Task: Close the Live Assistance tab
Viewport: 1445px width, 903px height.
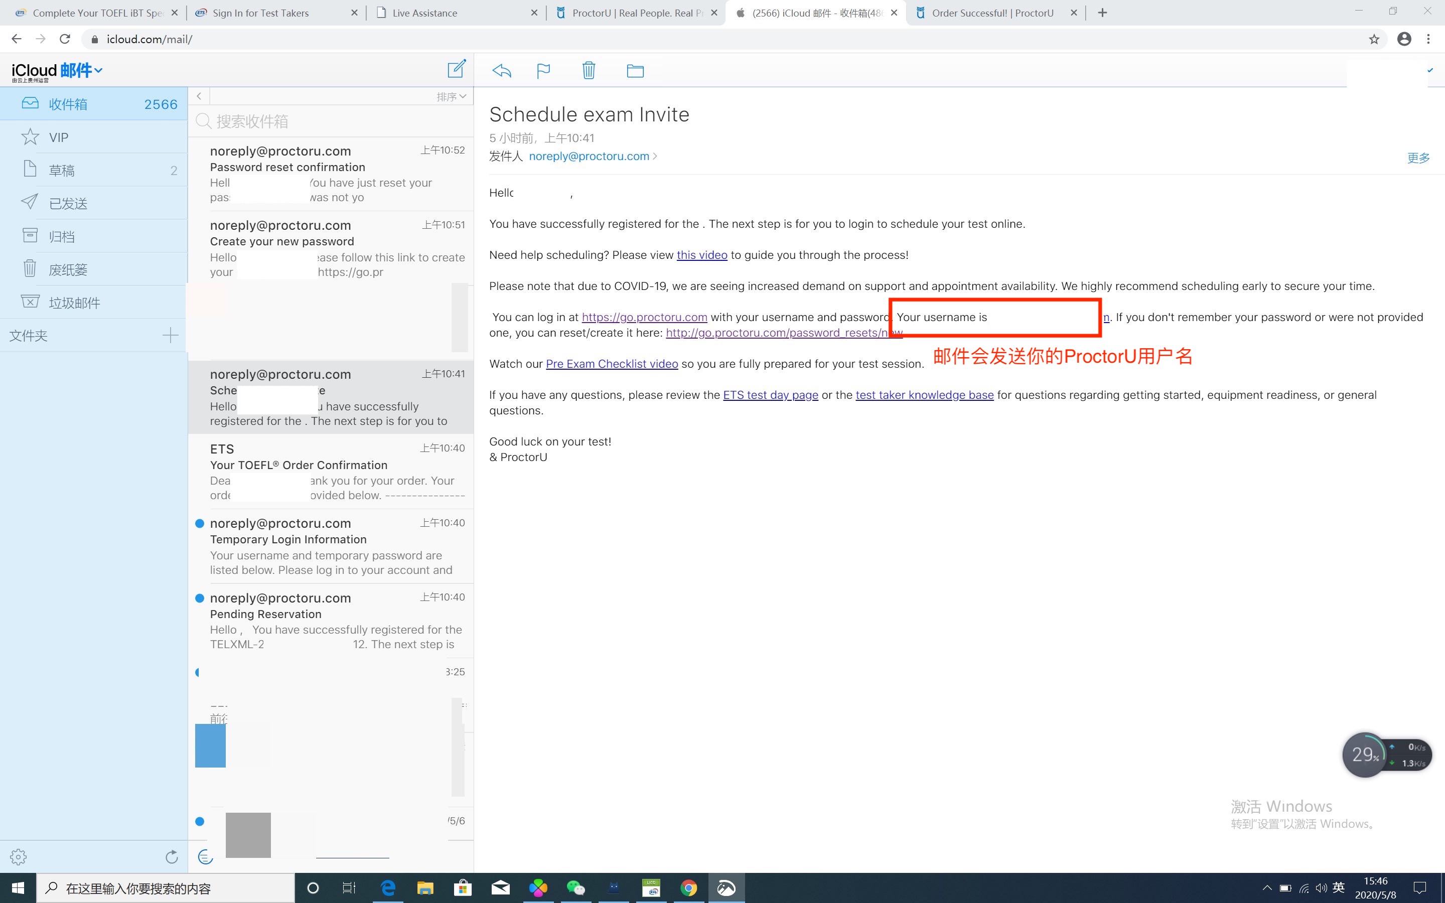Action: click(534, 13)
